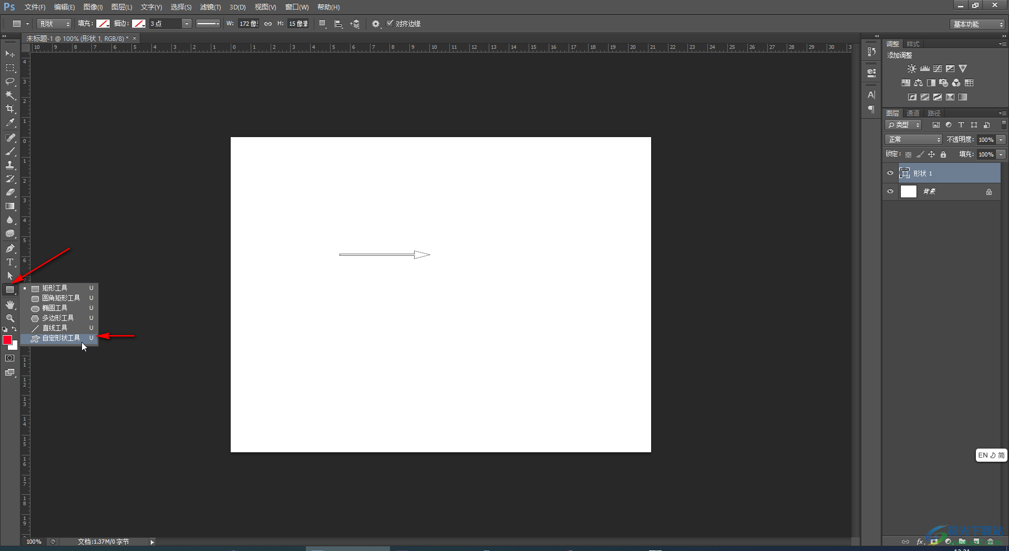Screen dimensions: 1009x551
Task: Open the path alignment options
Action: click(x=338, y=24)
